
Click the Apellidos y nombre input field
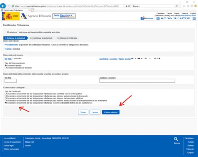tap(137, 81)
